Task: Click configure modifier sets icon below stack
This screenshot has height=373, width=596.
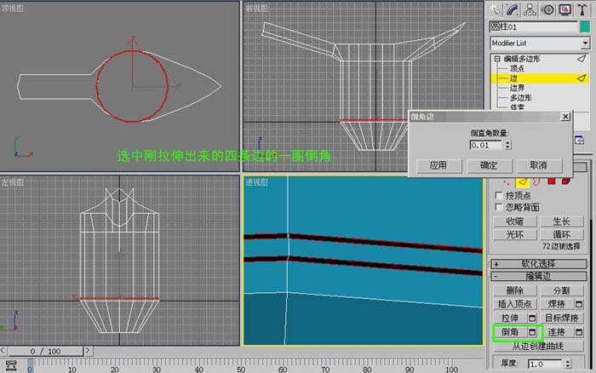Action: [x=579, y=141]
